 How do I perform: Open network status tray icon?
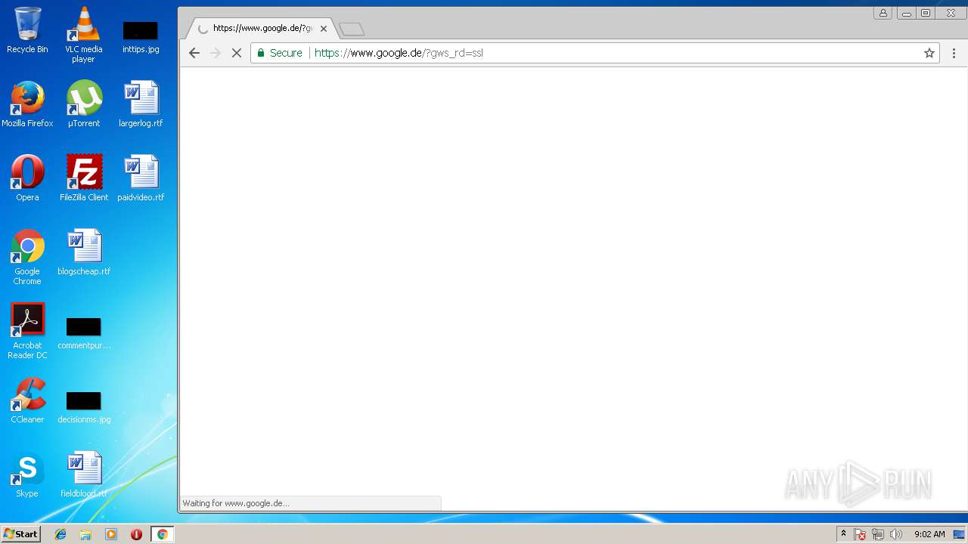[x=878, y=534]
